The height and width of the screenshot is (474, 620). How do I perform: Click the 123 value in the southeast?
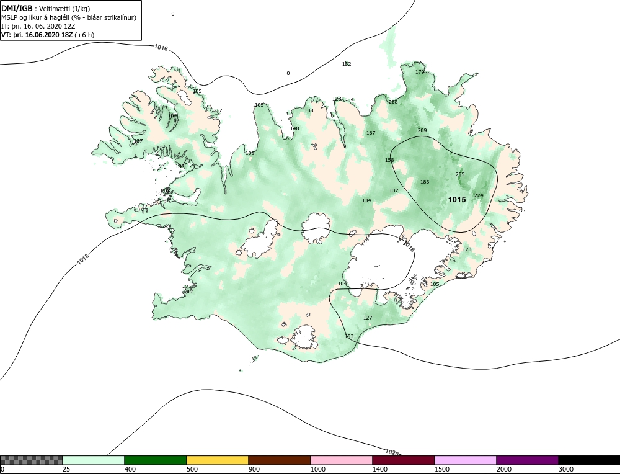coord(467,249)
